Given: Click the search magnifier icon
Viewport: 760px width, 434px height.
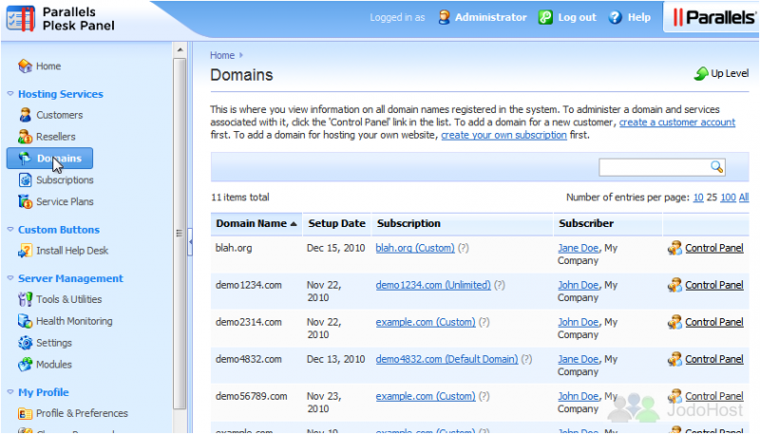Looking at the screenshot, I should pyautogui.click(x=717, y=167).
